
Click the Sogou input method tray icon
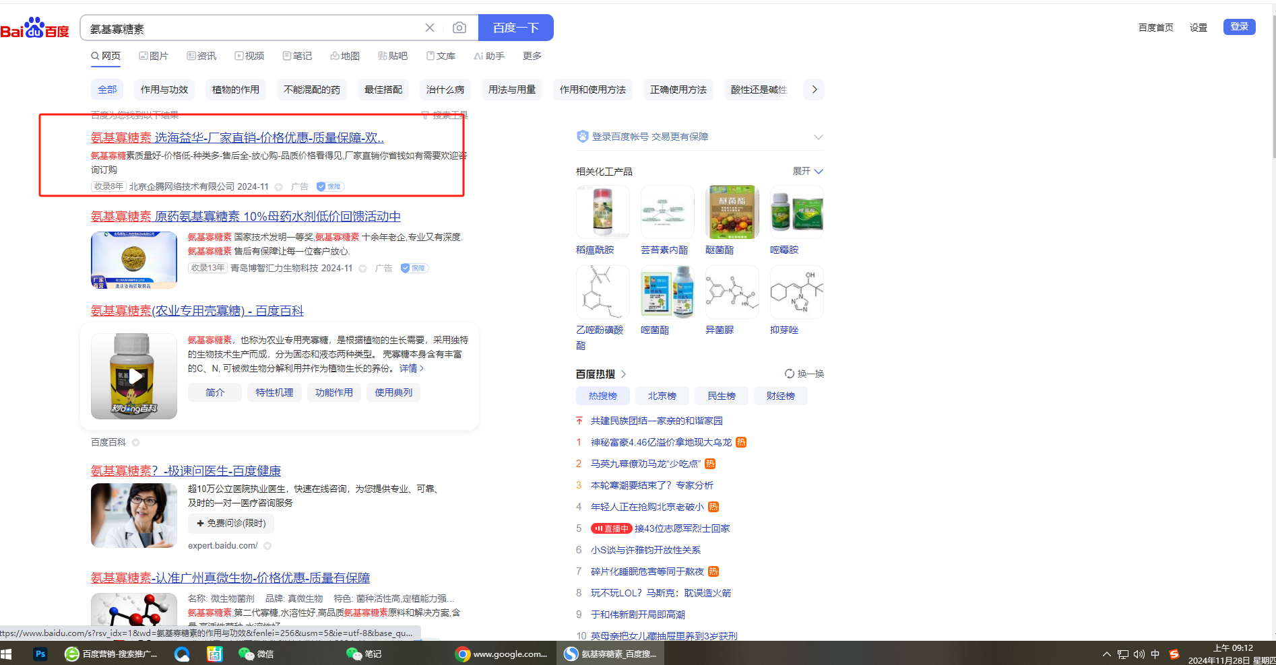point(1174,654)
